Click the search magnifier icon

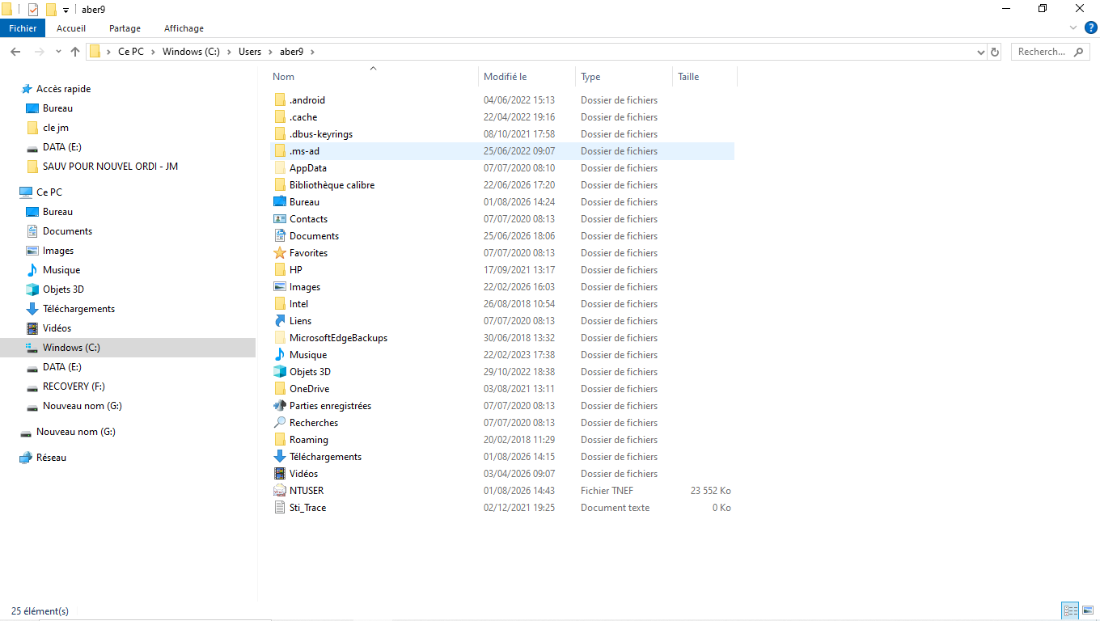pyautogui.click(x=1079, y=52)
